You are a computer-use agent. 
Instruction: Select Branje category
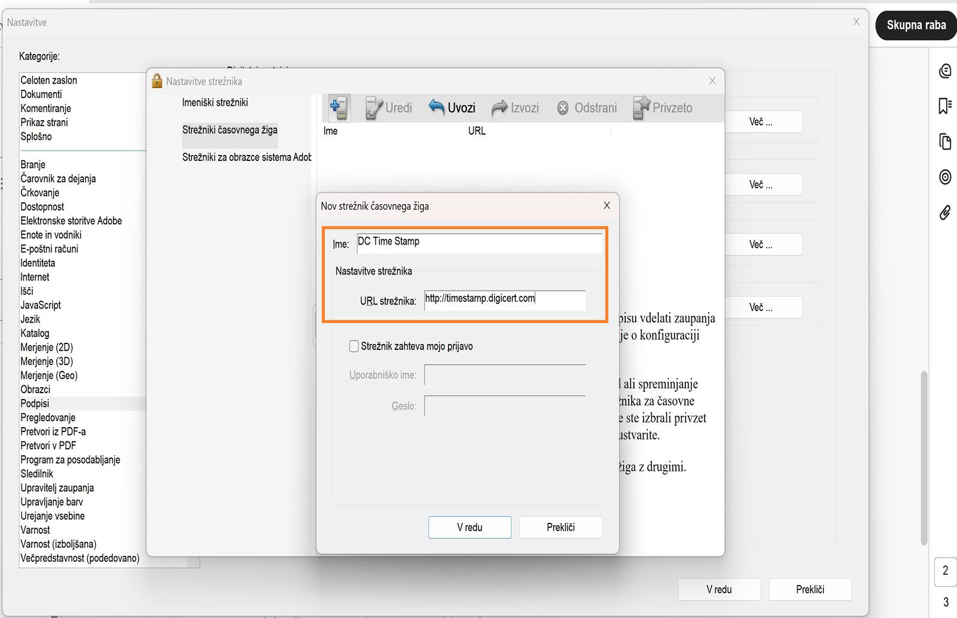(x=33, y=165)
